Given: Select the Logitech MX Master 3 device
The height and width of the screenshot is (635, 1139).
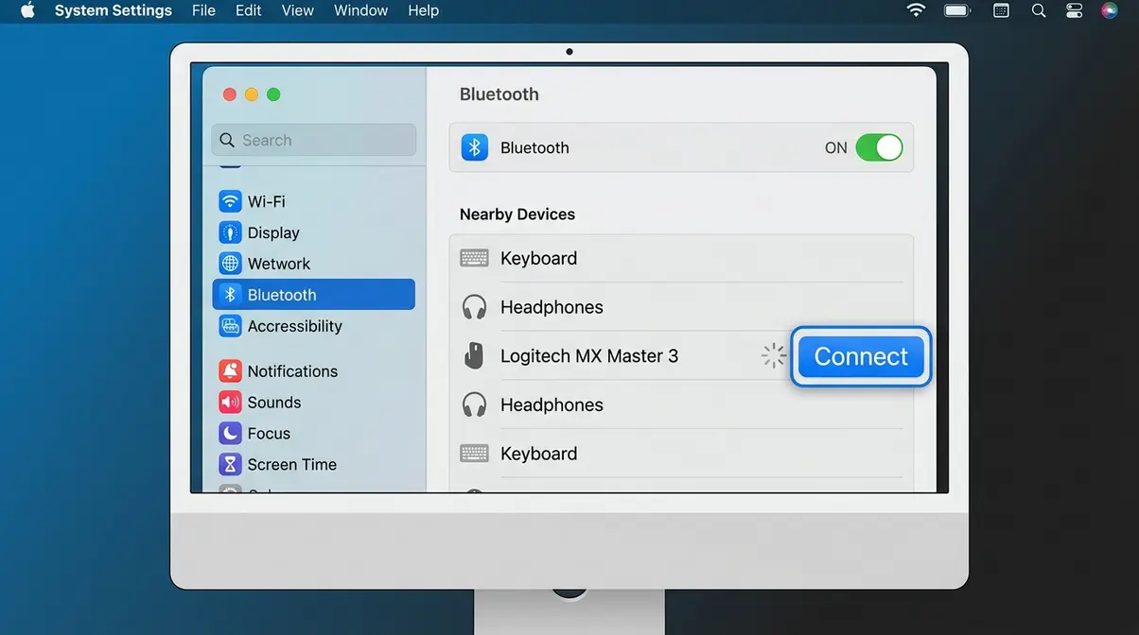Looking at the screenshot, I should [x=681, y=356].
